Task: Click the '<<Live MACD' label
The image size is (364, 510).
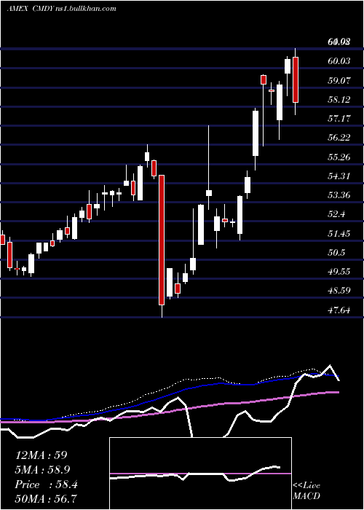Action: tap(306, 490)
